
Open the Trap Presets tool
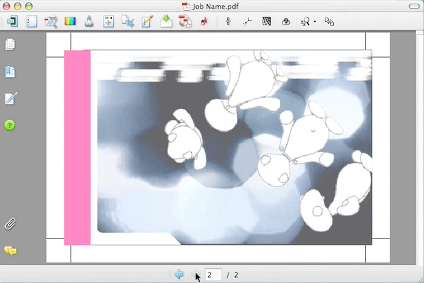(13, 21)
